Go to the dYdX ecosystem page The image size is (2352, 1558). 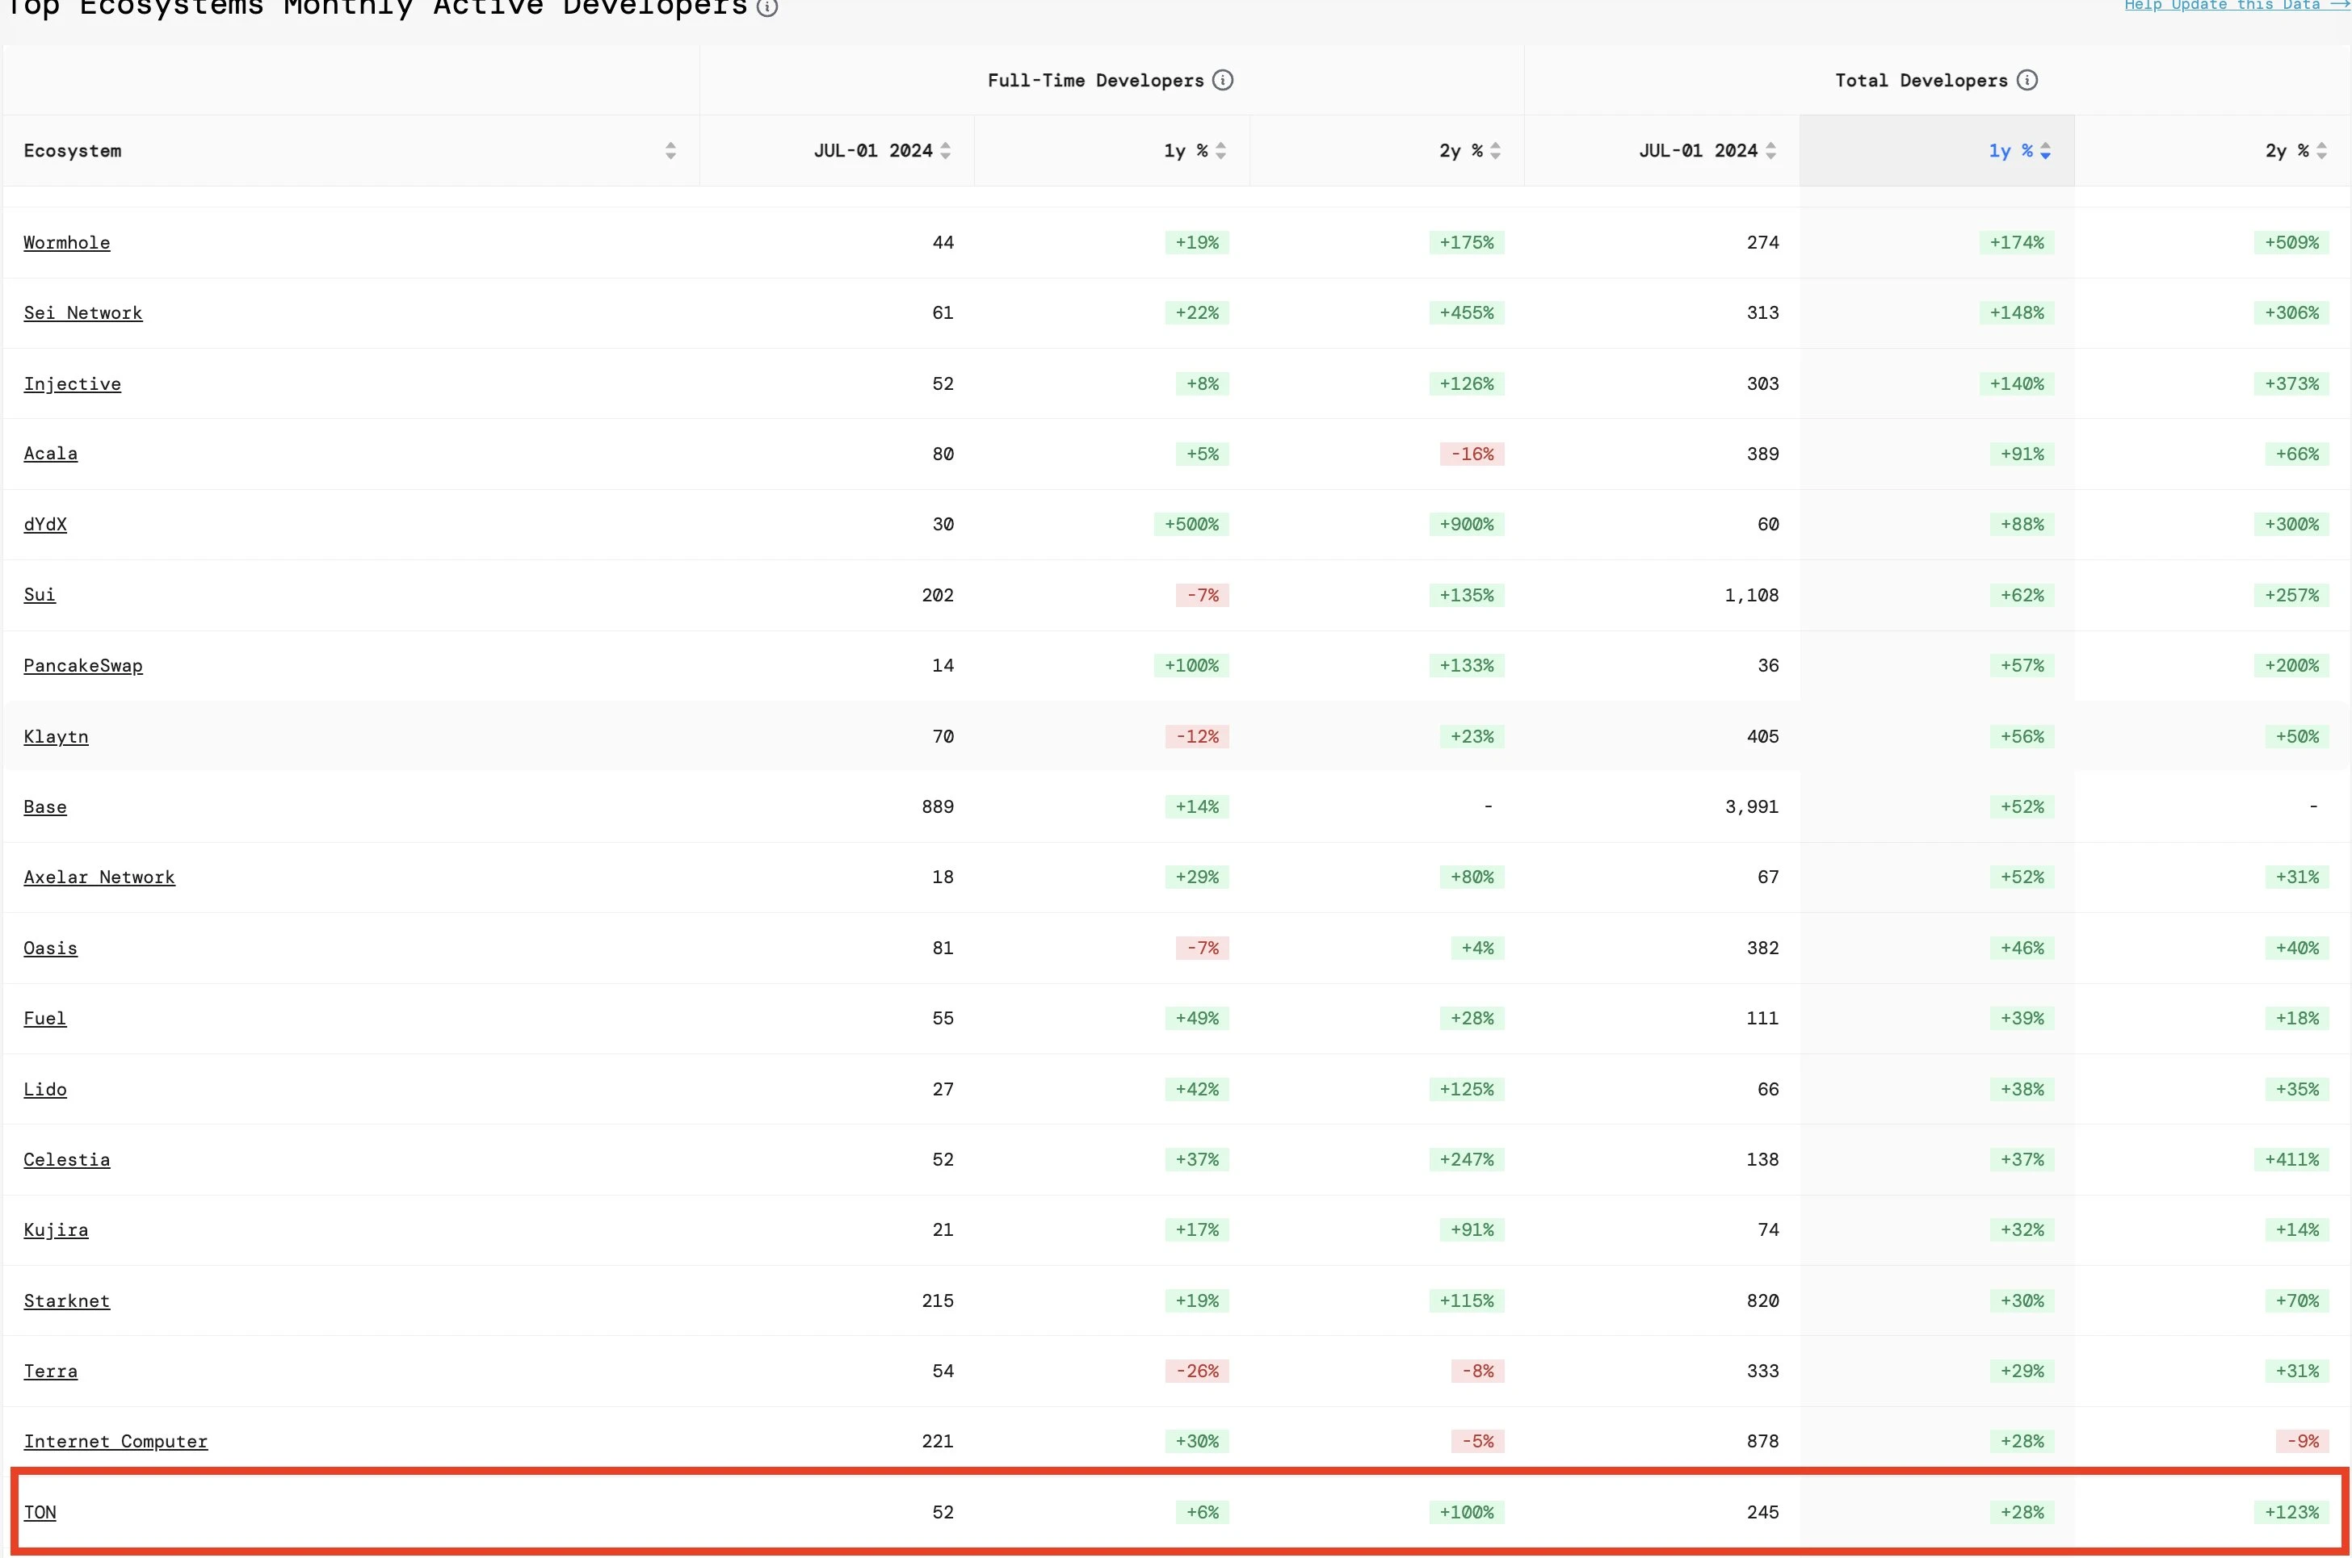point(44,525)
